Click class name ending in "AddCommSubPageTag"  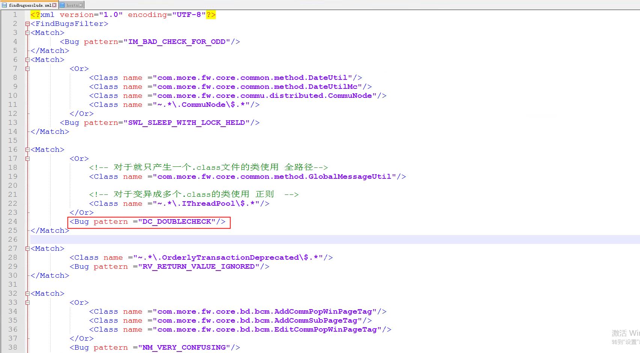point(257,320)
